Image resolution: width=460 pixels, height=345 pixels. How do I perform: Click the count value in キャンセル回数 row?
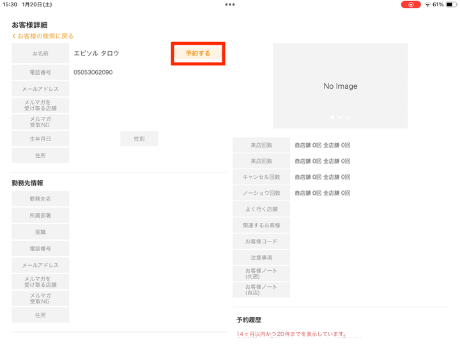coord(323,177)
